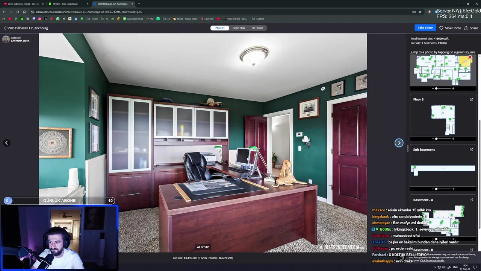Open the Twitch bookmarks folder

pos(92,19)
